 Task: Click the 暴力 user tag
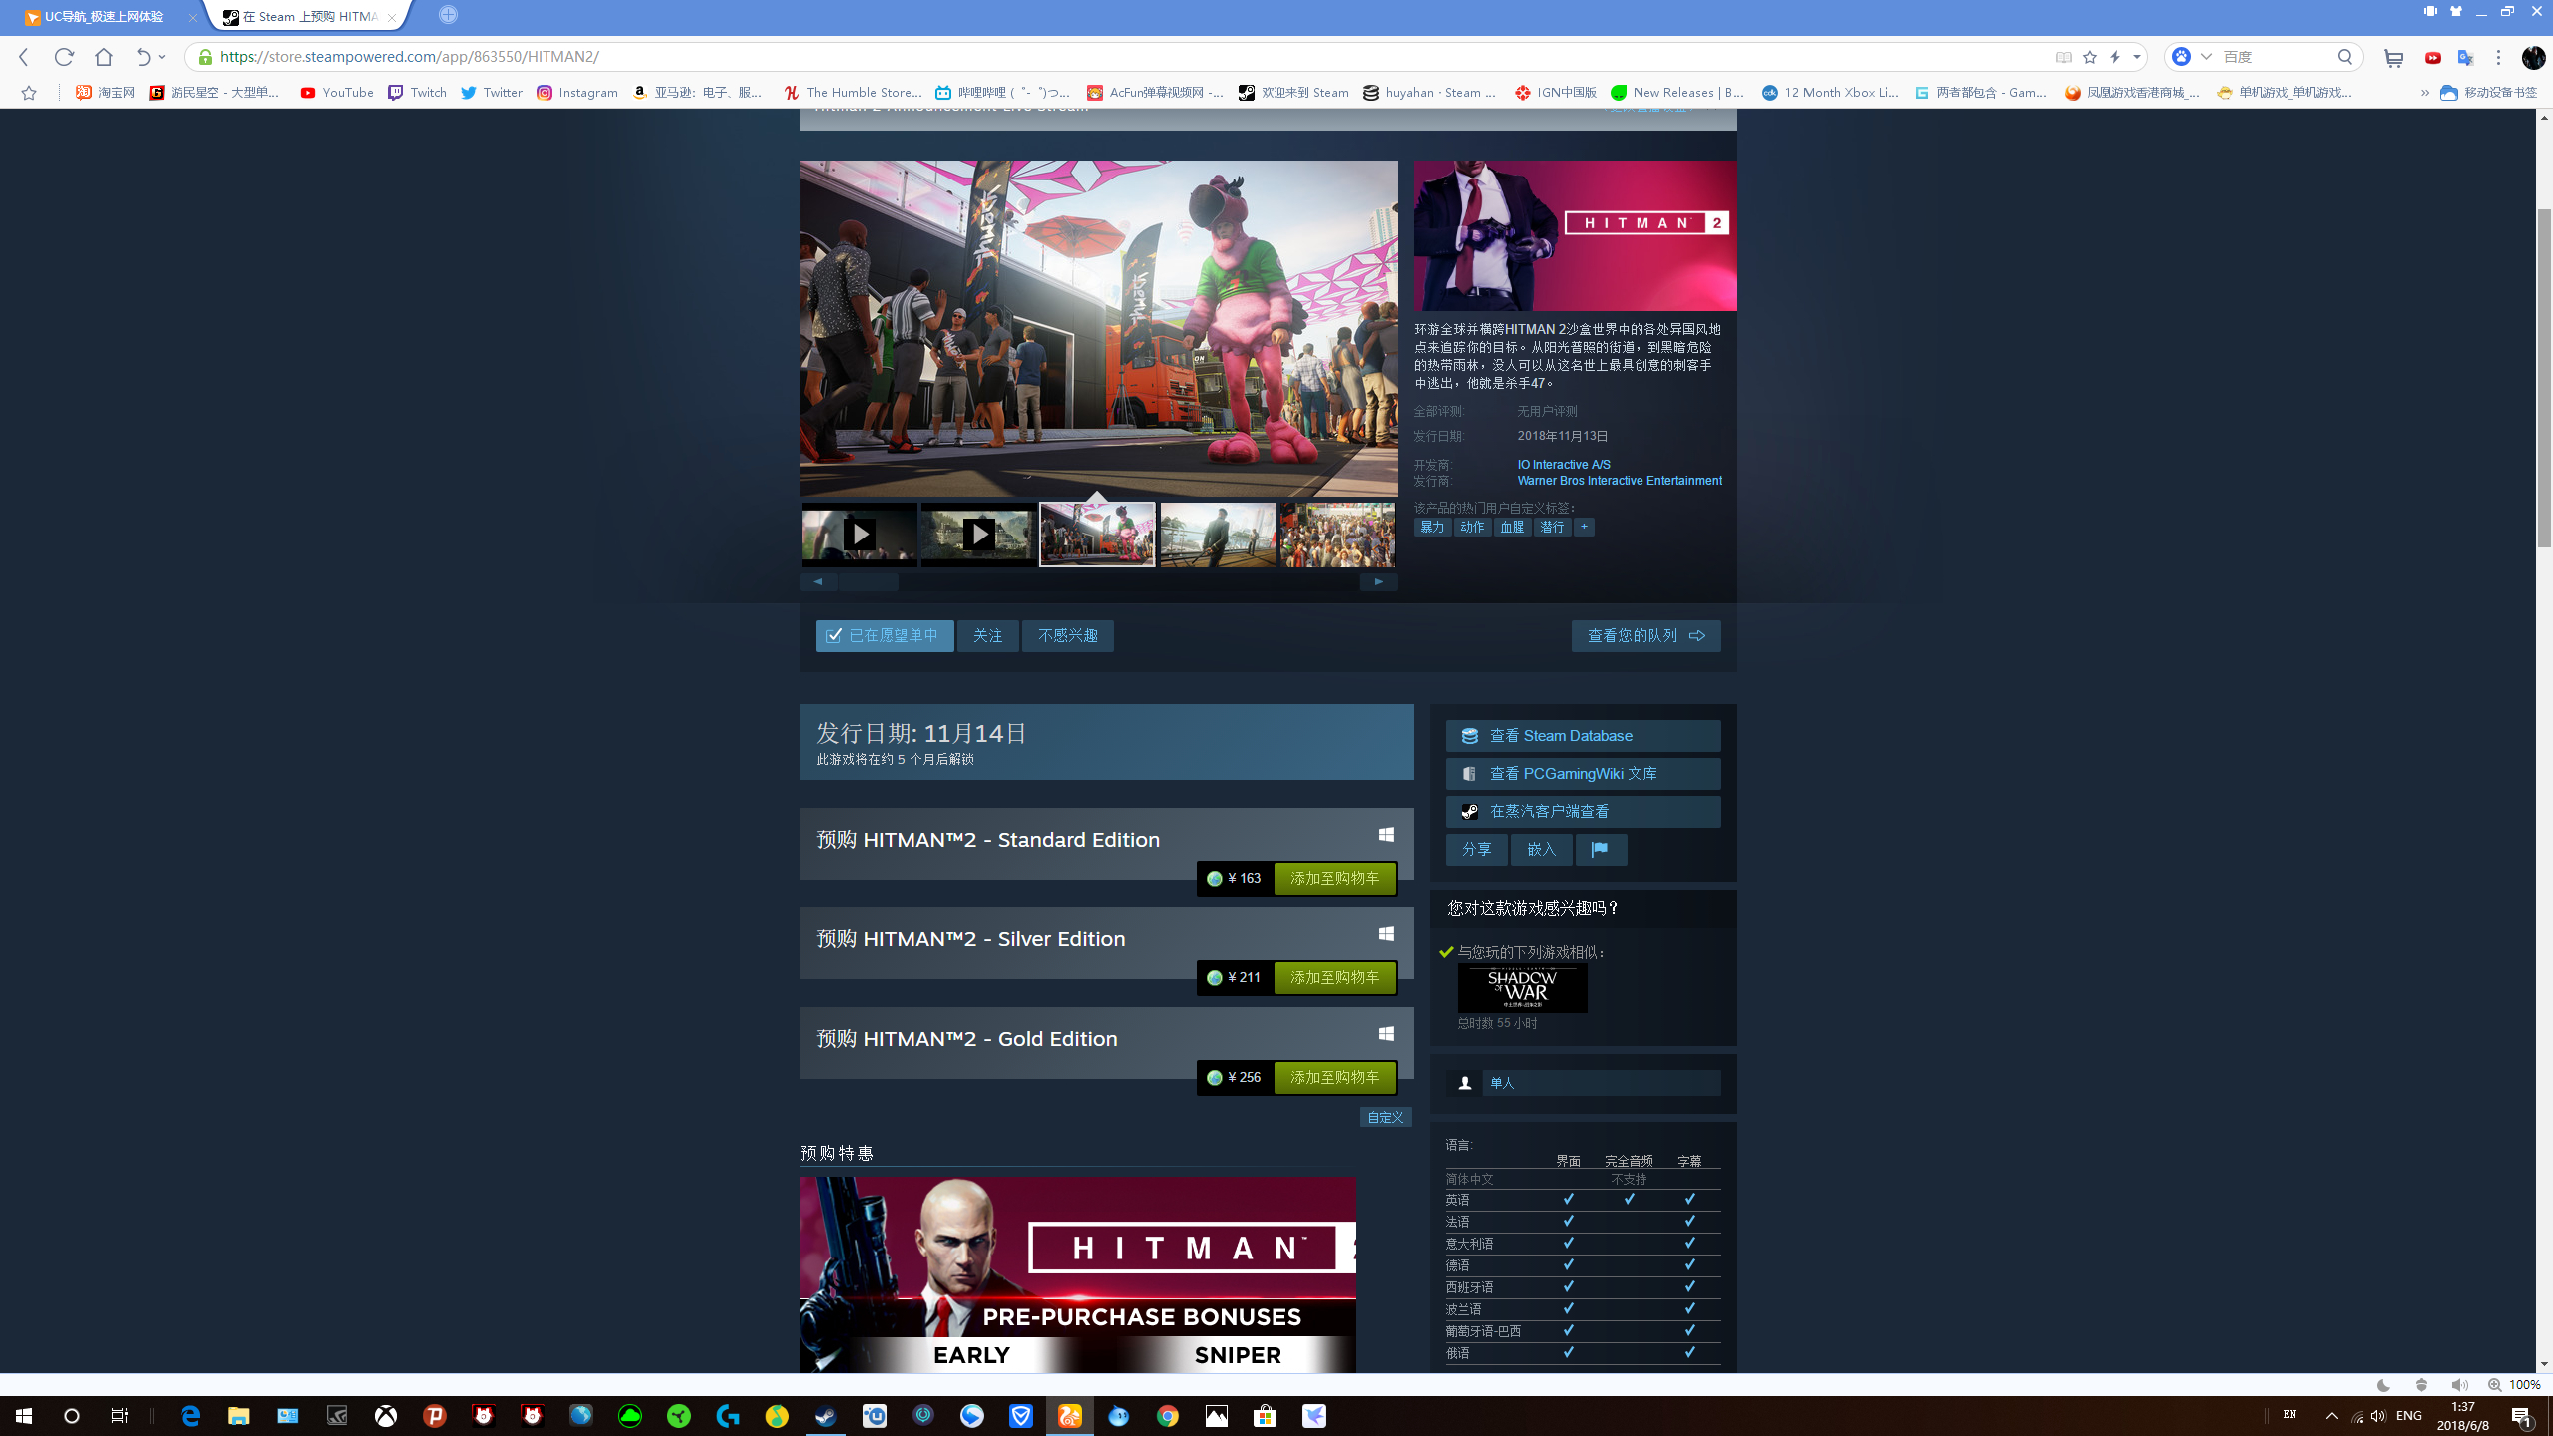[1432, 527]
